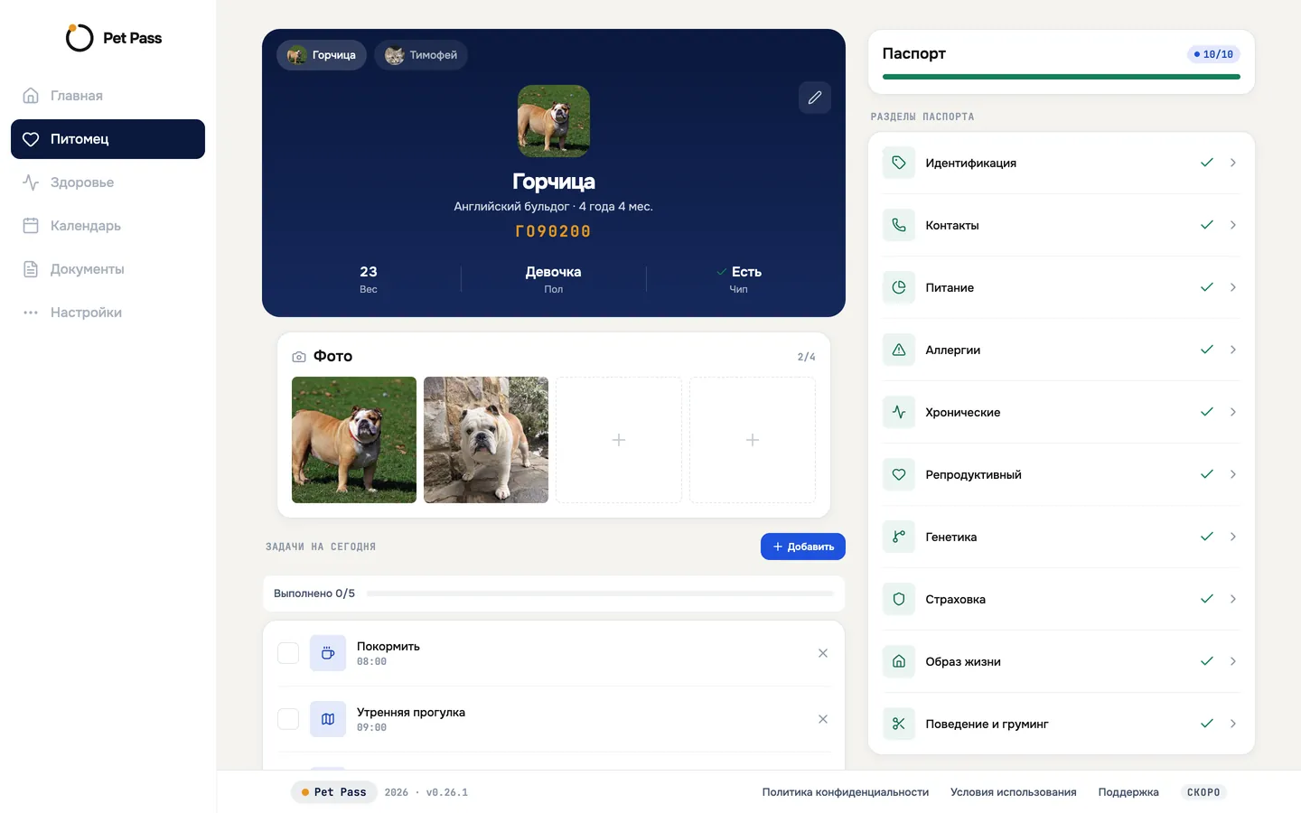Viewport: 1301px width, 813px height.
Task: Click the Chronic conditions pulse icon
Action: [899, 412]
